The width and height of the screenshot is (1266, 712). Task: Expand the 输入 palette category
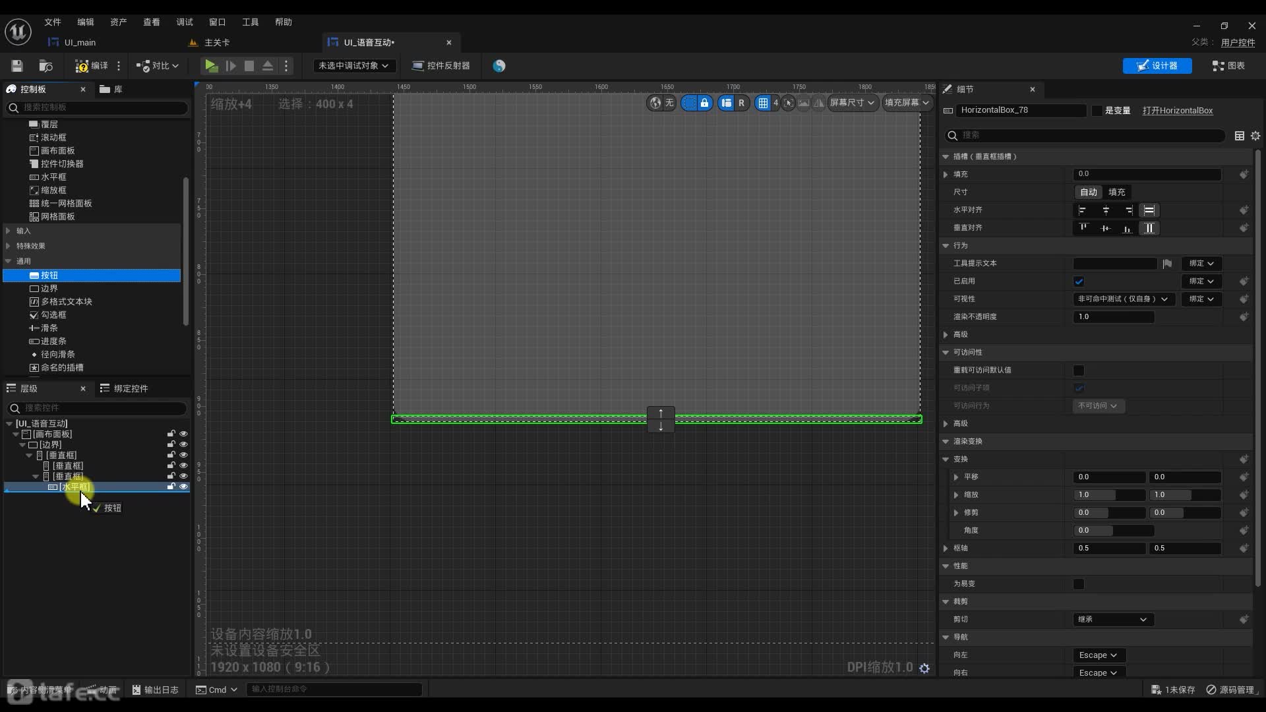[x=8, y=231]
